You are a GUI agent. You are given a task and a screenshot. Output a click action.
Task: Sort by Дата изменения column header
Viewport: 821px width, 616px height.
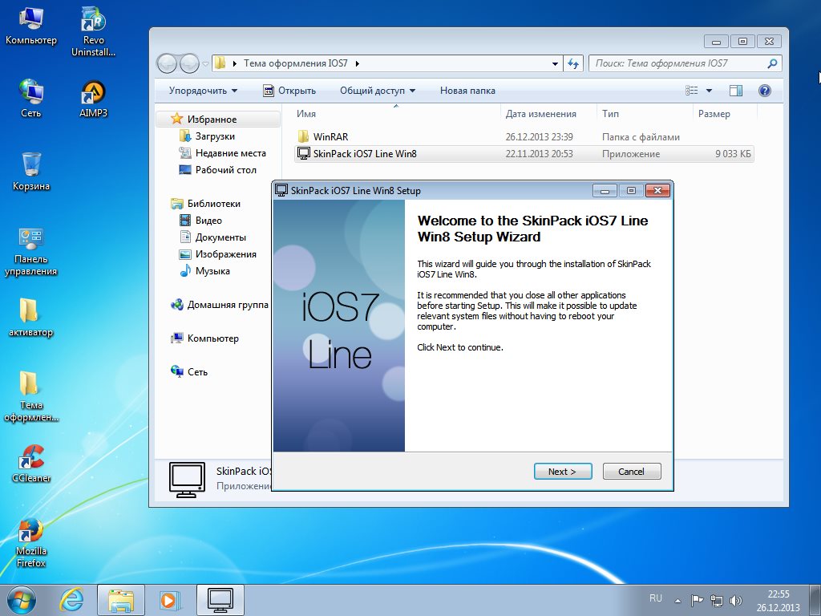coord(548,114)
